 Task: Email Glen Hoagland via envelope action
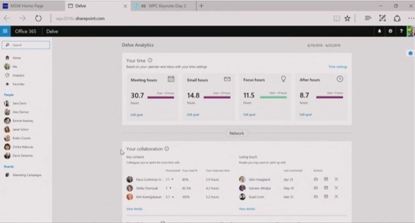click(x=315, y=180)
